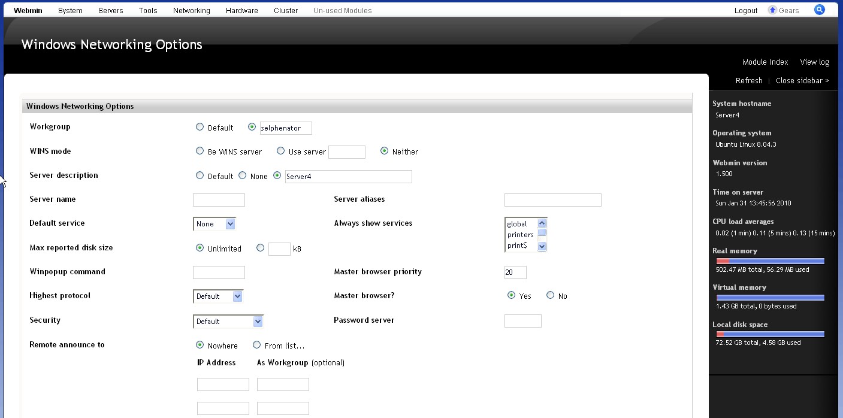Open the Networking menu
This screenshot has height=418, width=843.
click(191, 10)
